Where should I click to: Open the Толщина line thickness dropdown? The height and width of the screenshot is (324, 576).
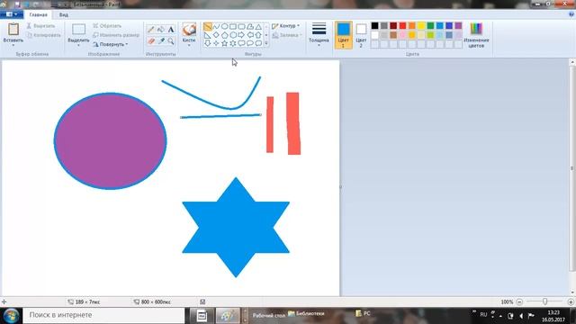[x=319, y=34]
